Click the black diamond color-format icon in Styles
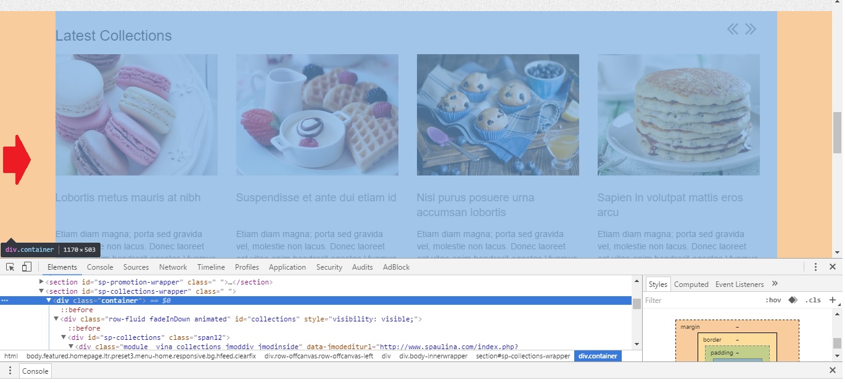The width and height of the screenshot is (845, 383). [x=793, y=300]
